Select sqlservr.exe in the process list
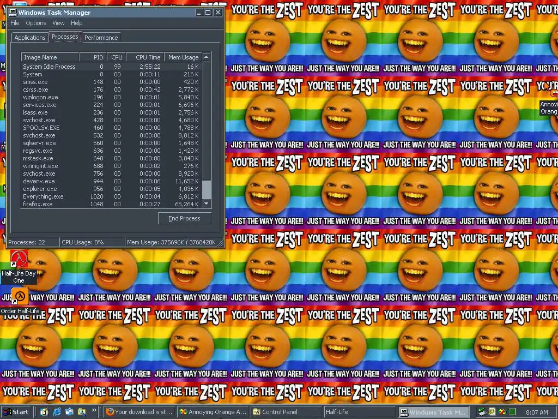This screenshot has width=558, height=419. tap(111, 143)
